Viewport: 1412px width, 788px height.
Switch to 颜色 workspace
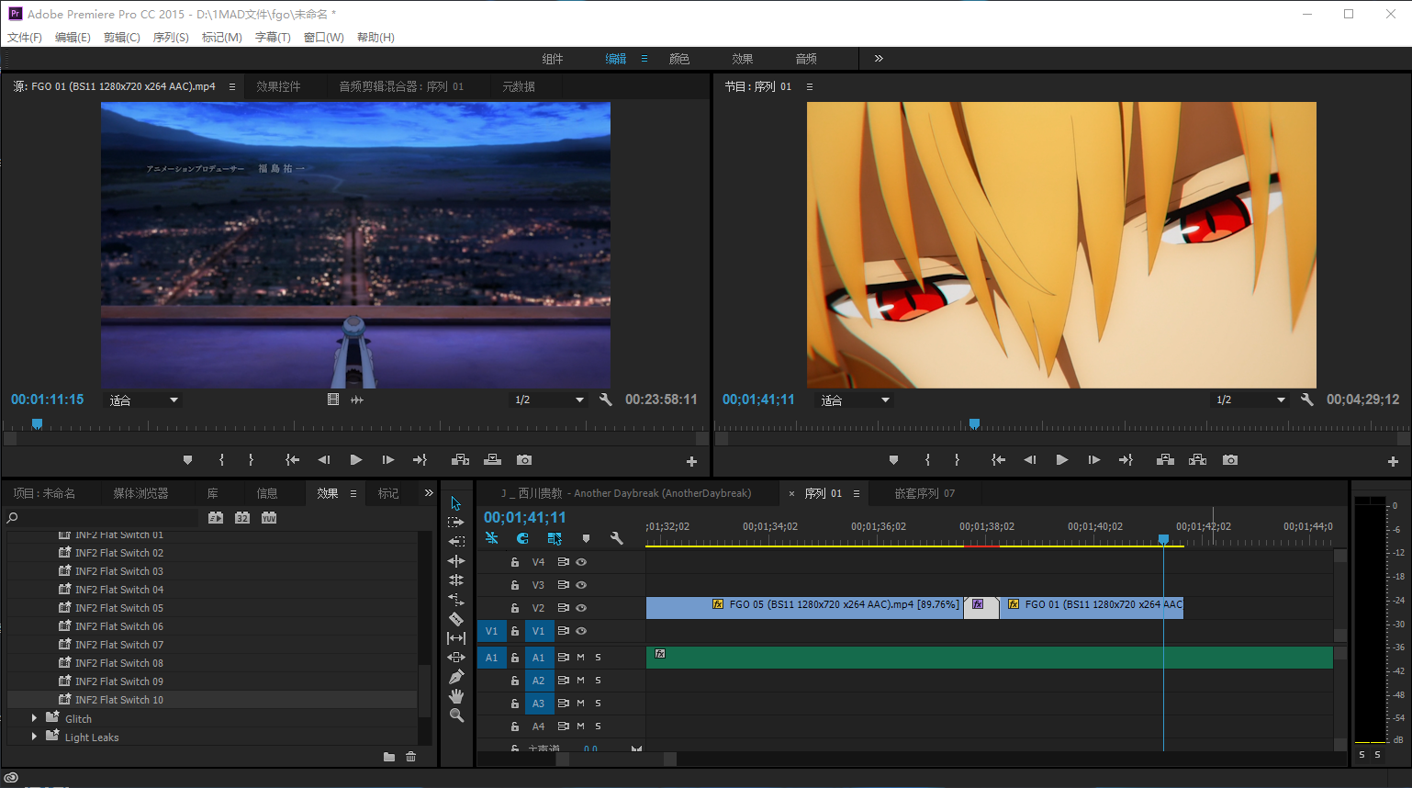click(x=679, y=59)
